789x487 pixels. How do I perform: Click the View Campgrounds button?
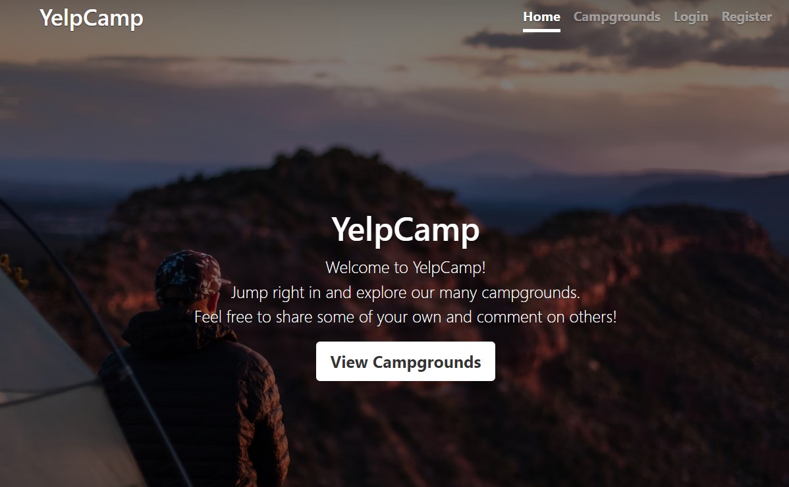pyautogui.click(x=406, y=361)
